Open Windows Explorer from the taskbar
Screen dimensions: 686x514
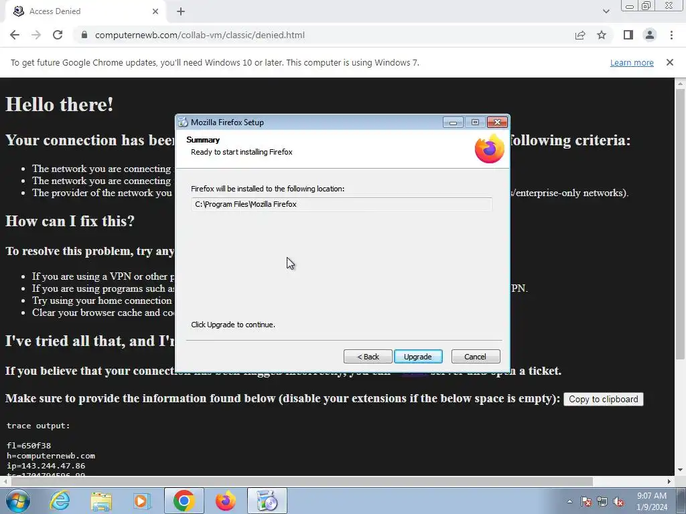tap(101, 501)
